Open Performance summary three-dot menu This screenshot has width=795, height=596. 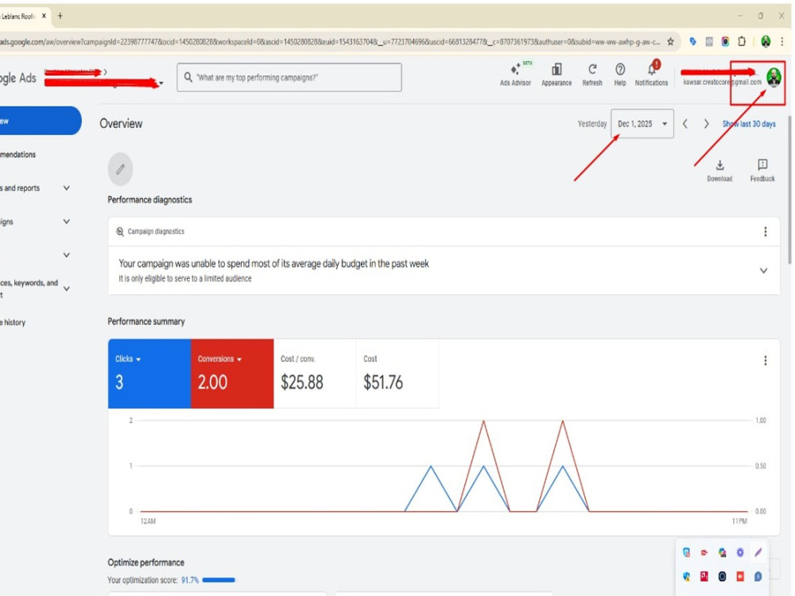(765, 360)
